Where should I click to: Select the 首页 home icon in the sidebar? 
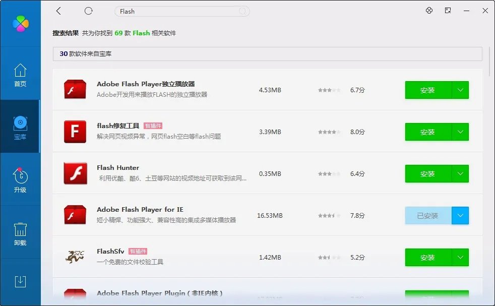[20, 75]
